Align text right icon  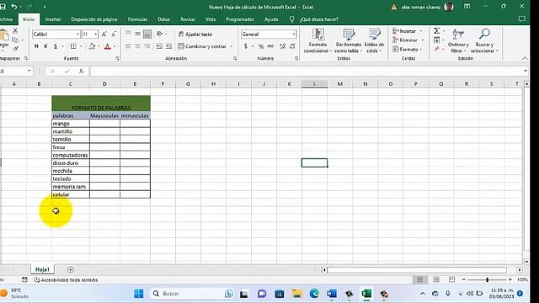[x=147, y=46]
